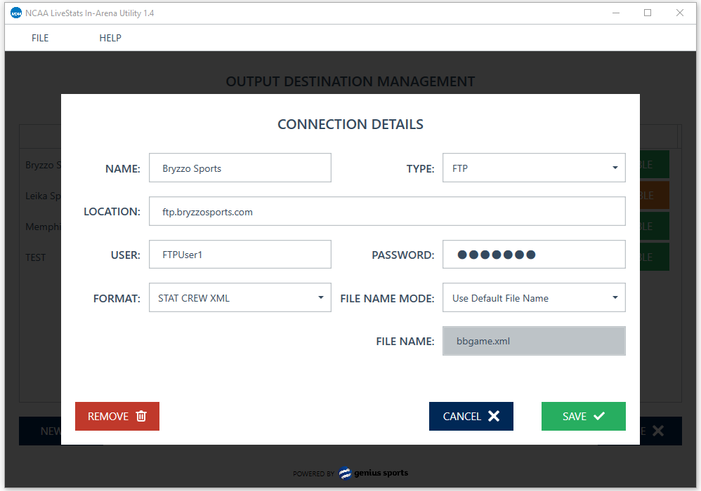Maximize the LiveStats In-Arena Utility window
Screen dimensions: 701x491
(x=648, y=13)
